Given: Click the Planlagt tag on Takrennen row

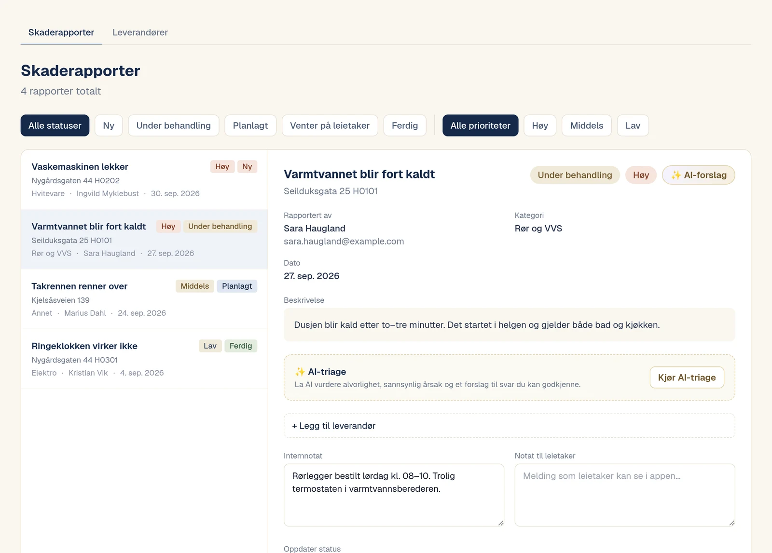Looking at the screenshot, I should pos(237,286).
